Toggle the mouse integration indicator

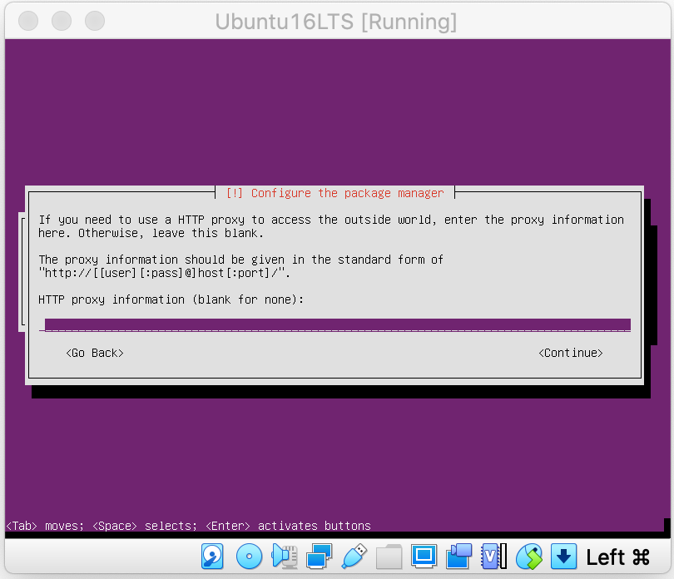(x=529, y=556)
